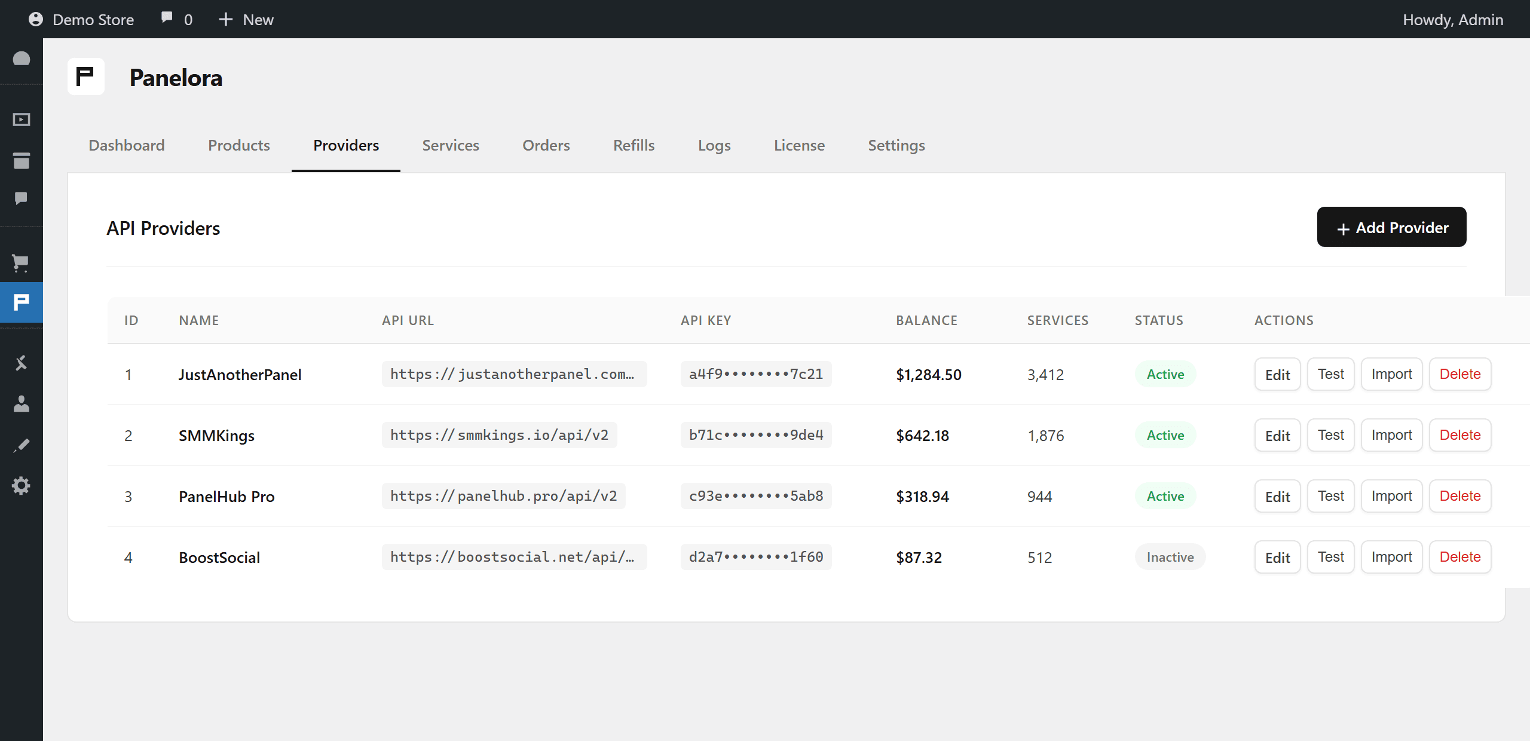This screenshot has width=1530, height=741.
Task: Import services from PanelHub Pro
Action: tap(1391, 497)
